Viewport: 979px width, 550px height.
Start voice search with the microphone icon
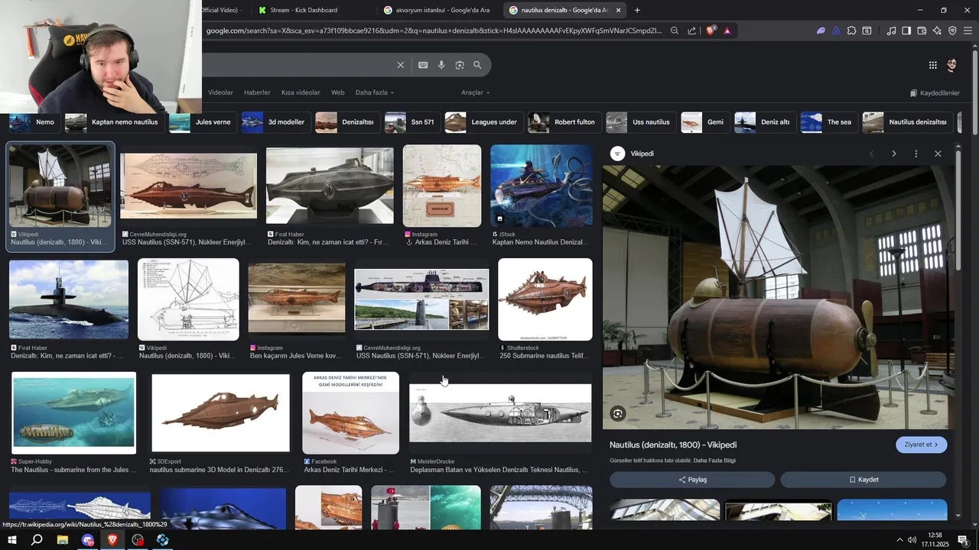441,65
